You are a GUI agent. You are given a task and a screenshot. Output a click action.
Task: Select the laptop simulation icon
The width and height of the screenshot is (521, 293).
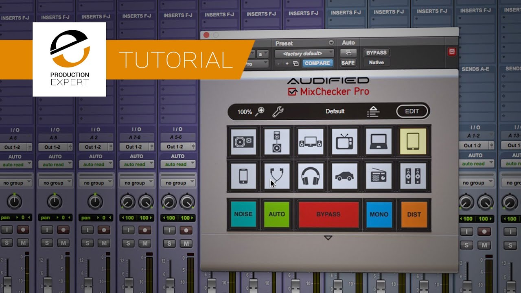tap(379, 142)
